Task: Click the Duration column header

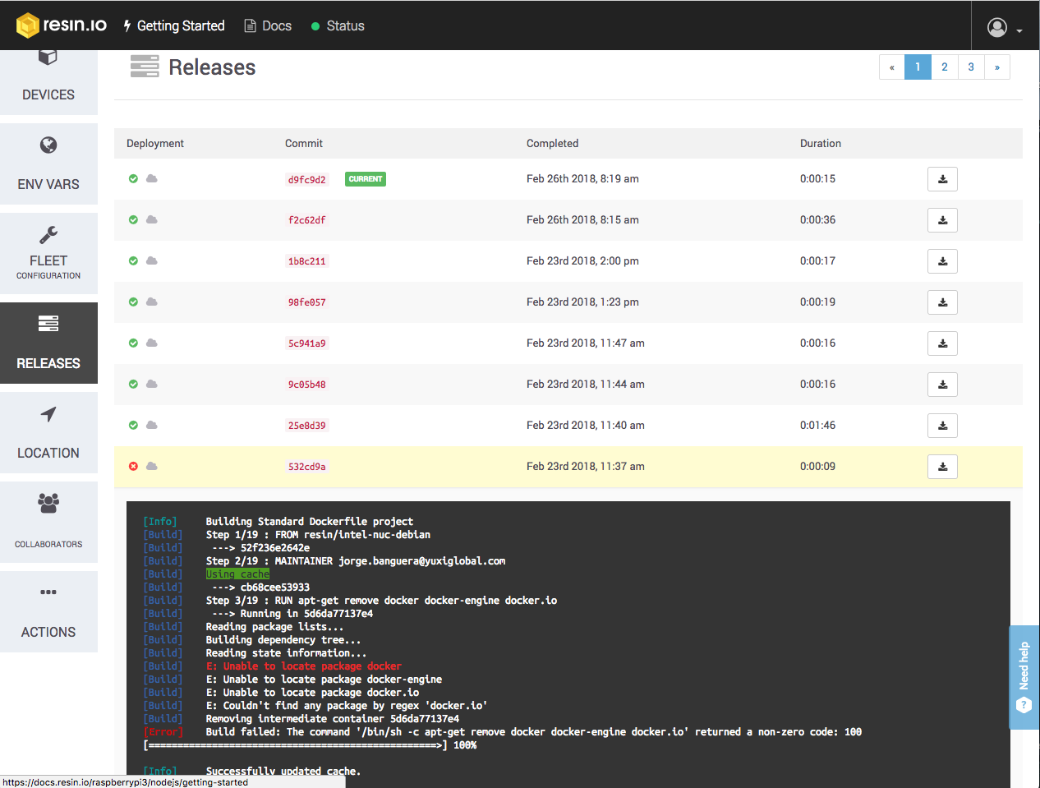Action: tap(821, 143)
